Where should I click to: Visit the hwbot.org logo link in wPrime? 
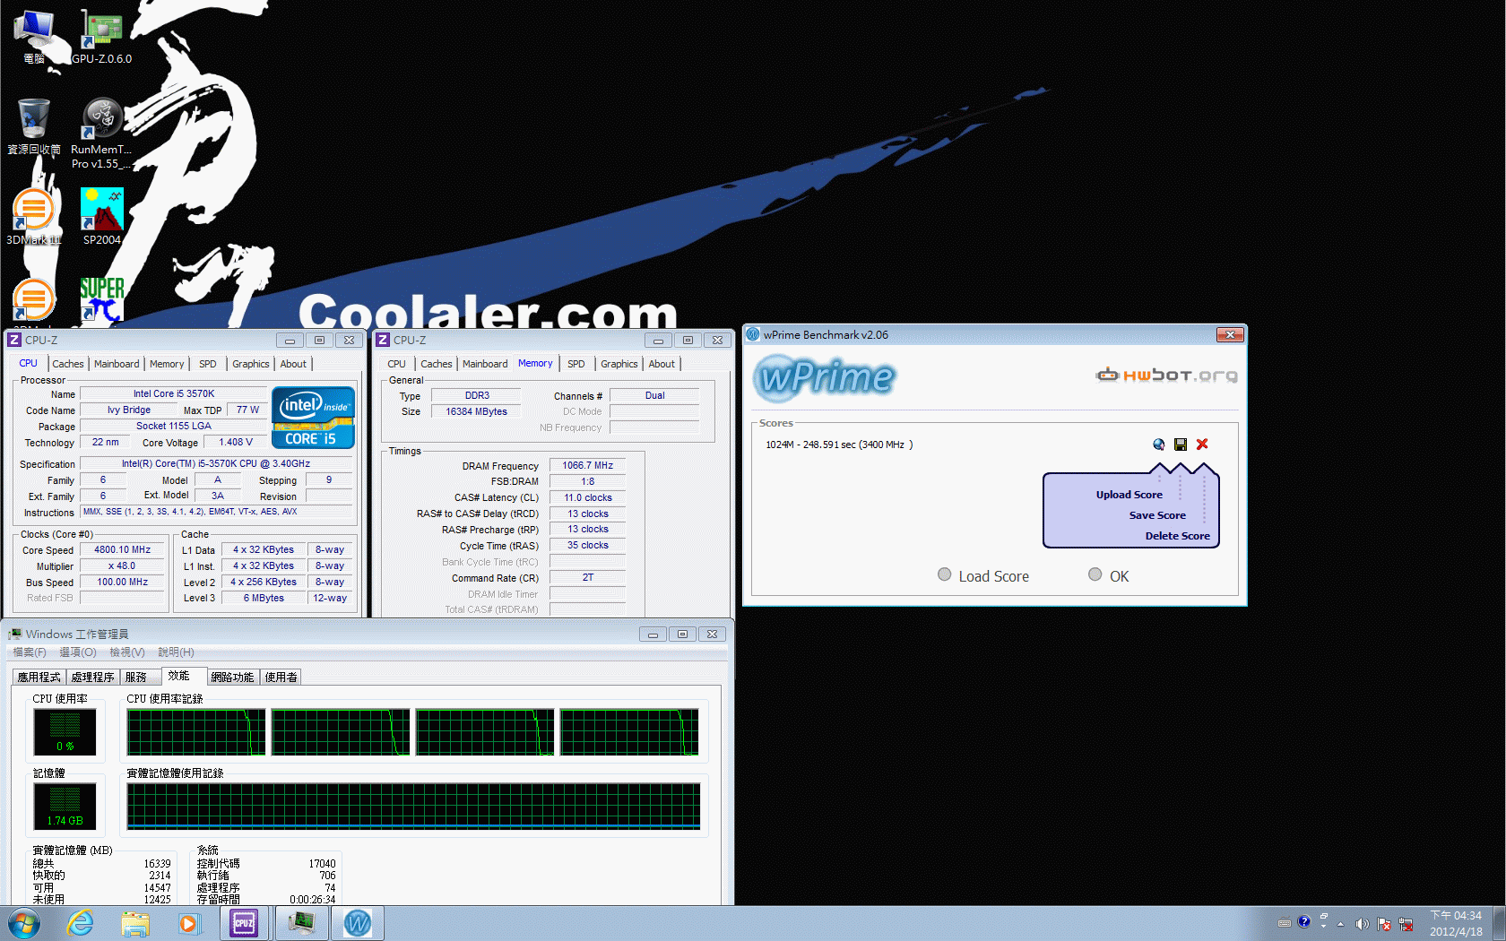pos(1166,375)
